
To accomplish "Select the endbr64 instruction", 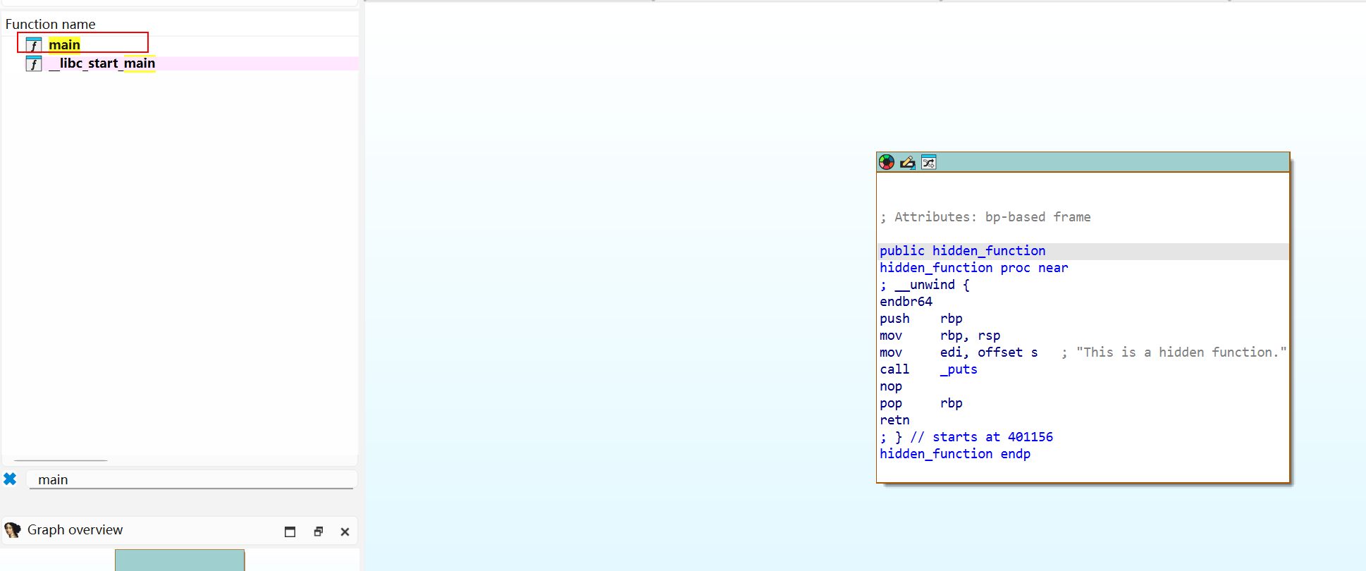I will click(x=906, y=302).
